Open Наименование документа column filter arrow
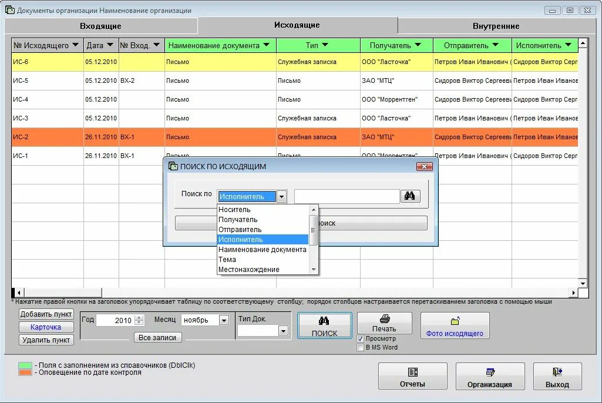This screenshot has width=602, height=403. [x=267, y=45]
